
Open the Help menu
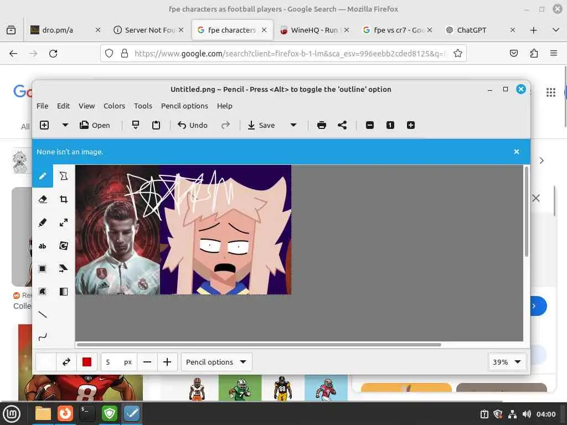tap(225, 106)
